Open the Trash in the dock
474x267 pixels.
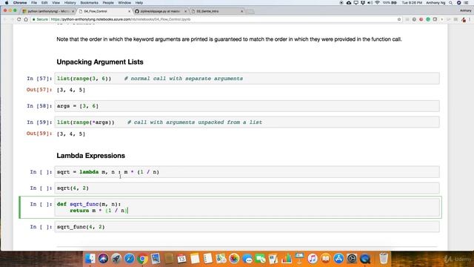click(x=384, y=259)
